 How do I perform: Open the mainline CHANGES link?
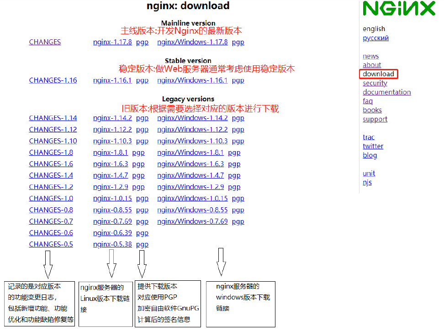(x=45, y=42)
